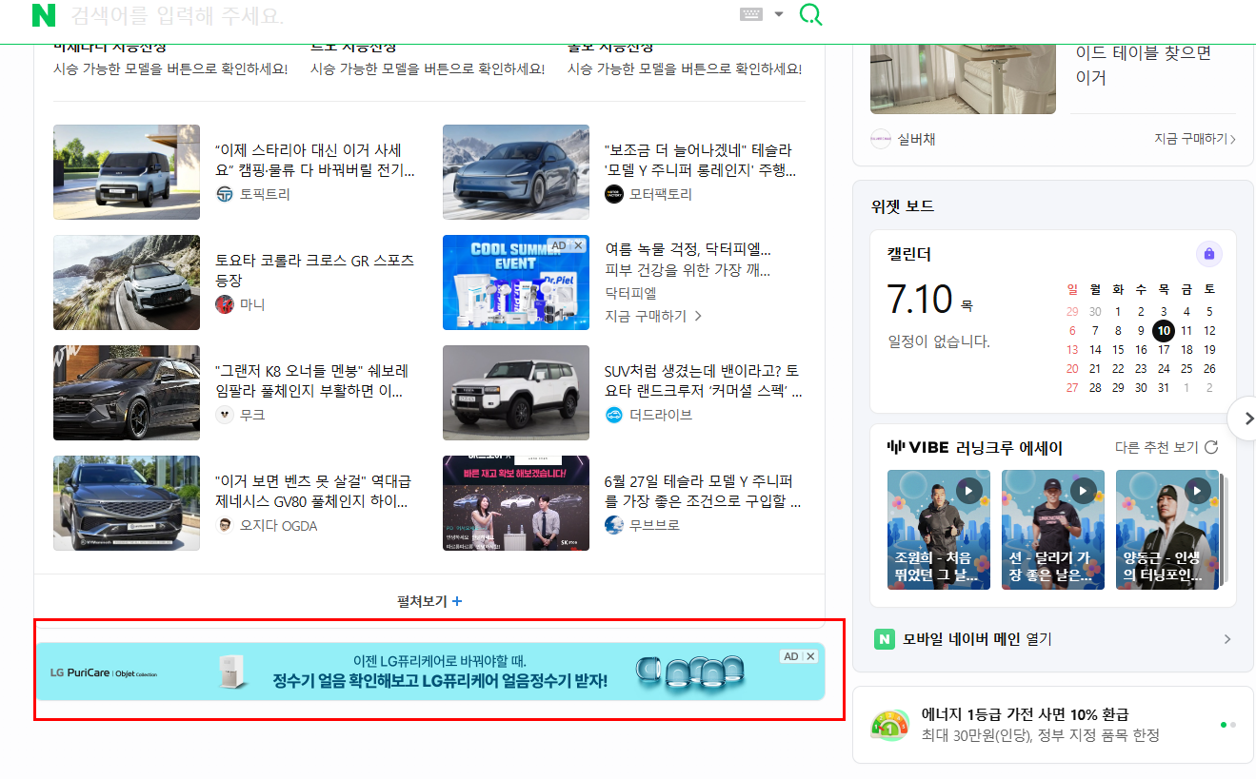Open the 닥터피엘 지금 구매하기 link
This screenshot has width=1256, height=779.
(x=653, y=316)
